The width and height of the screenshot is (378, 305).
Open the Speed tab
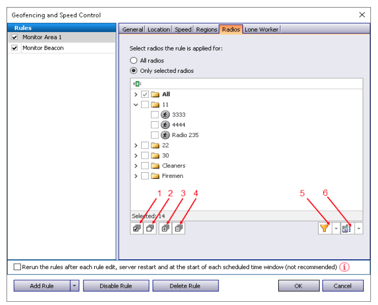point(183,29)
